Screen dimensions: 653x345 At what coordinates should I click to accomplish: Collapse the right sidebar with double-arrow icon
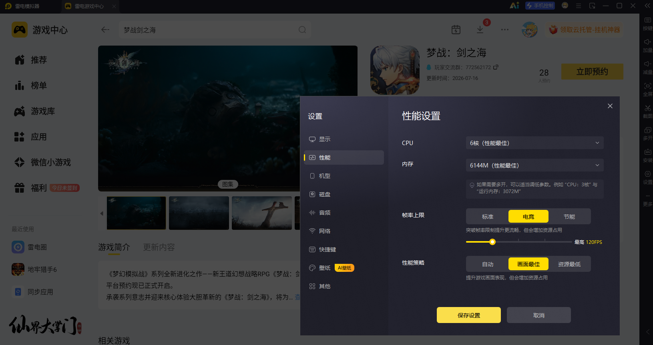(647, 6)
